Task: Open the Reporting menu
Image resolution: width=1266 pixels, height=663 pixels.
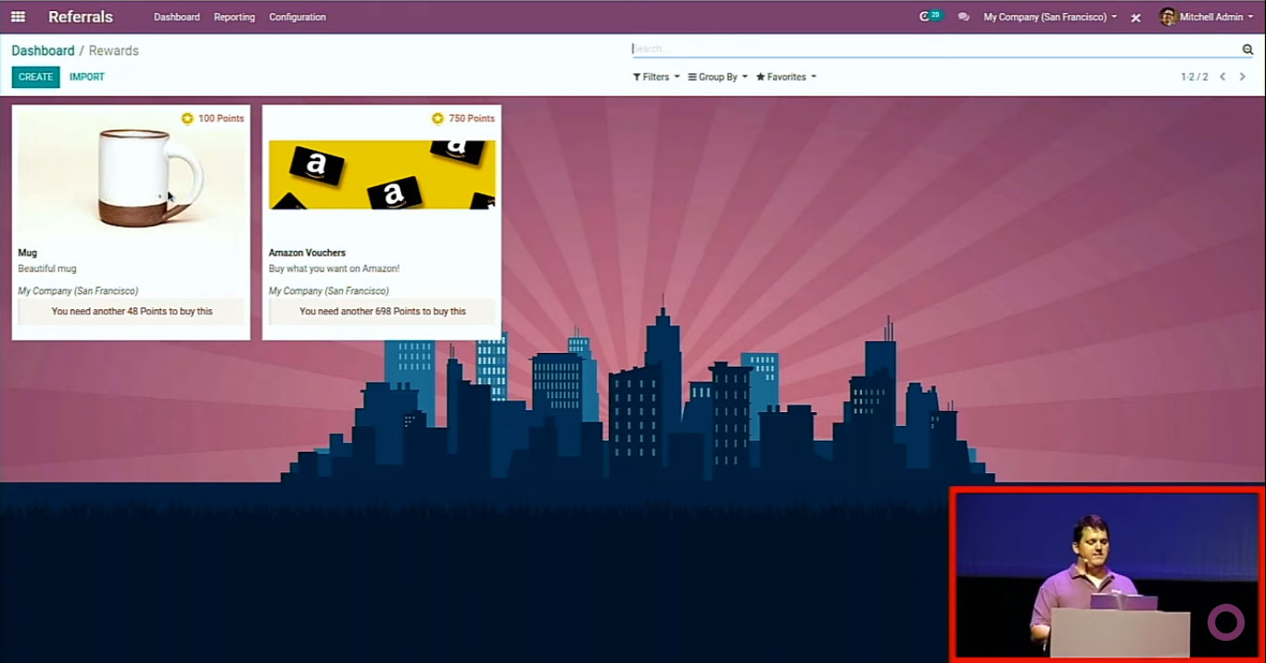Action: pos(234,17)
